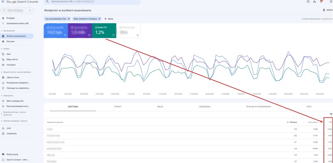
Task: Open help on the purple metric card
Action: pos(89,35)
